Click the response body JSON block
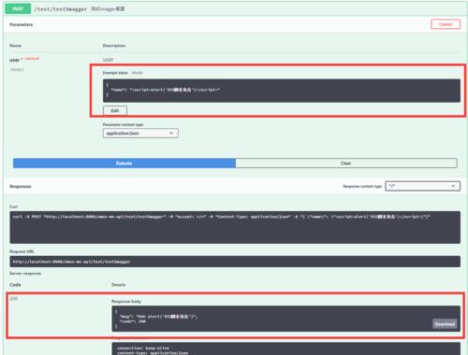Viewport: 468px width, 355px height. (x=286, y=319)
